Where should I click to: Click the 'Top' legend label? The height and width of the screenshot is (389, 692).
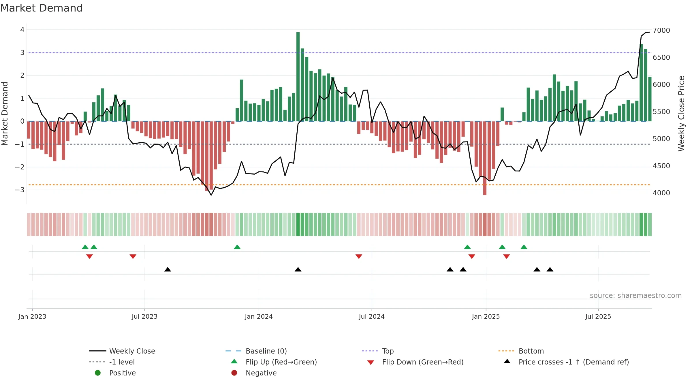coord(388,351)
